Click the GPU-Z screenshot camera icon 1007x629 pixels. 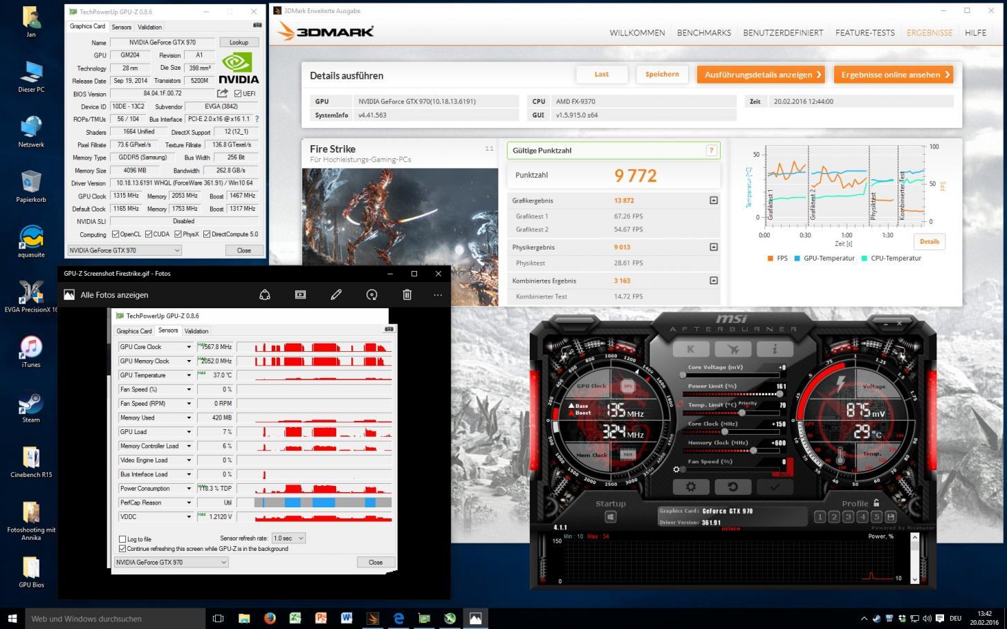pos(257,26)
